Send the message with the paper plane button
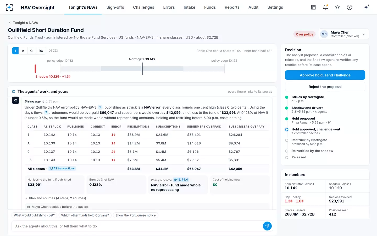Viewport: 377px width, 236px height. [267, 226]
